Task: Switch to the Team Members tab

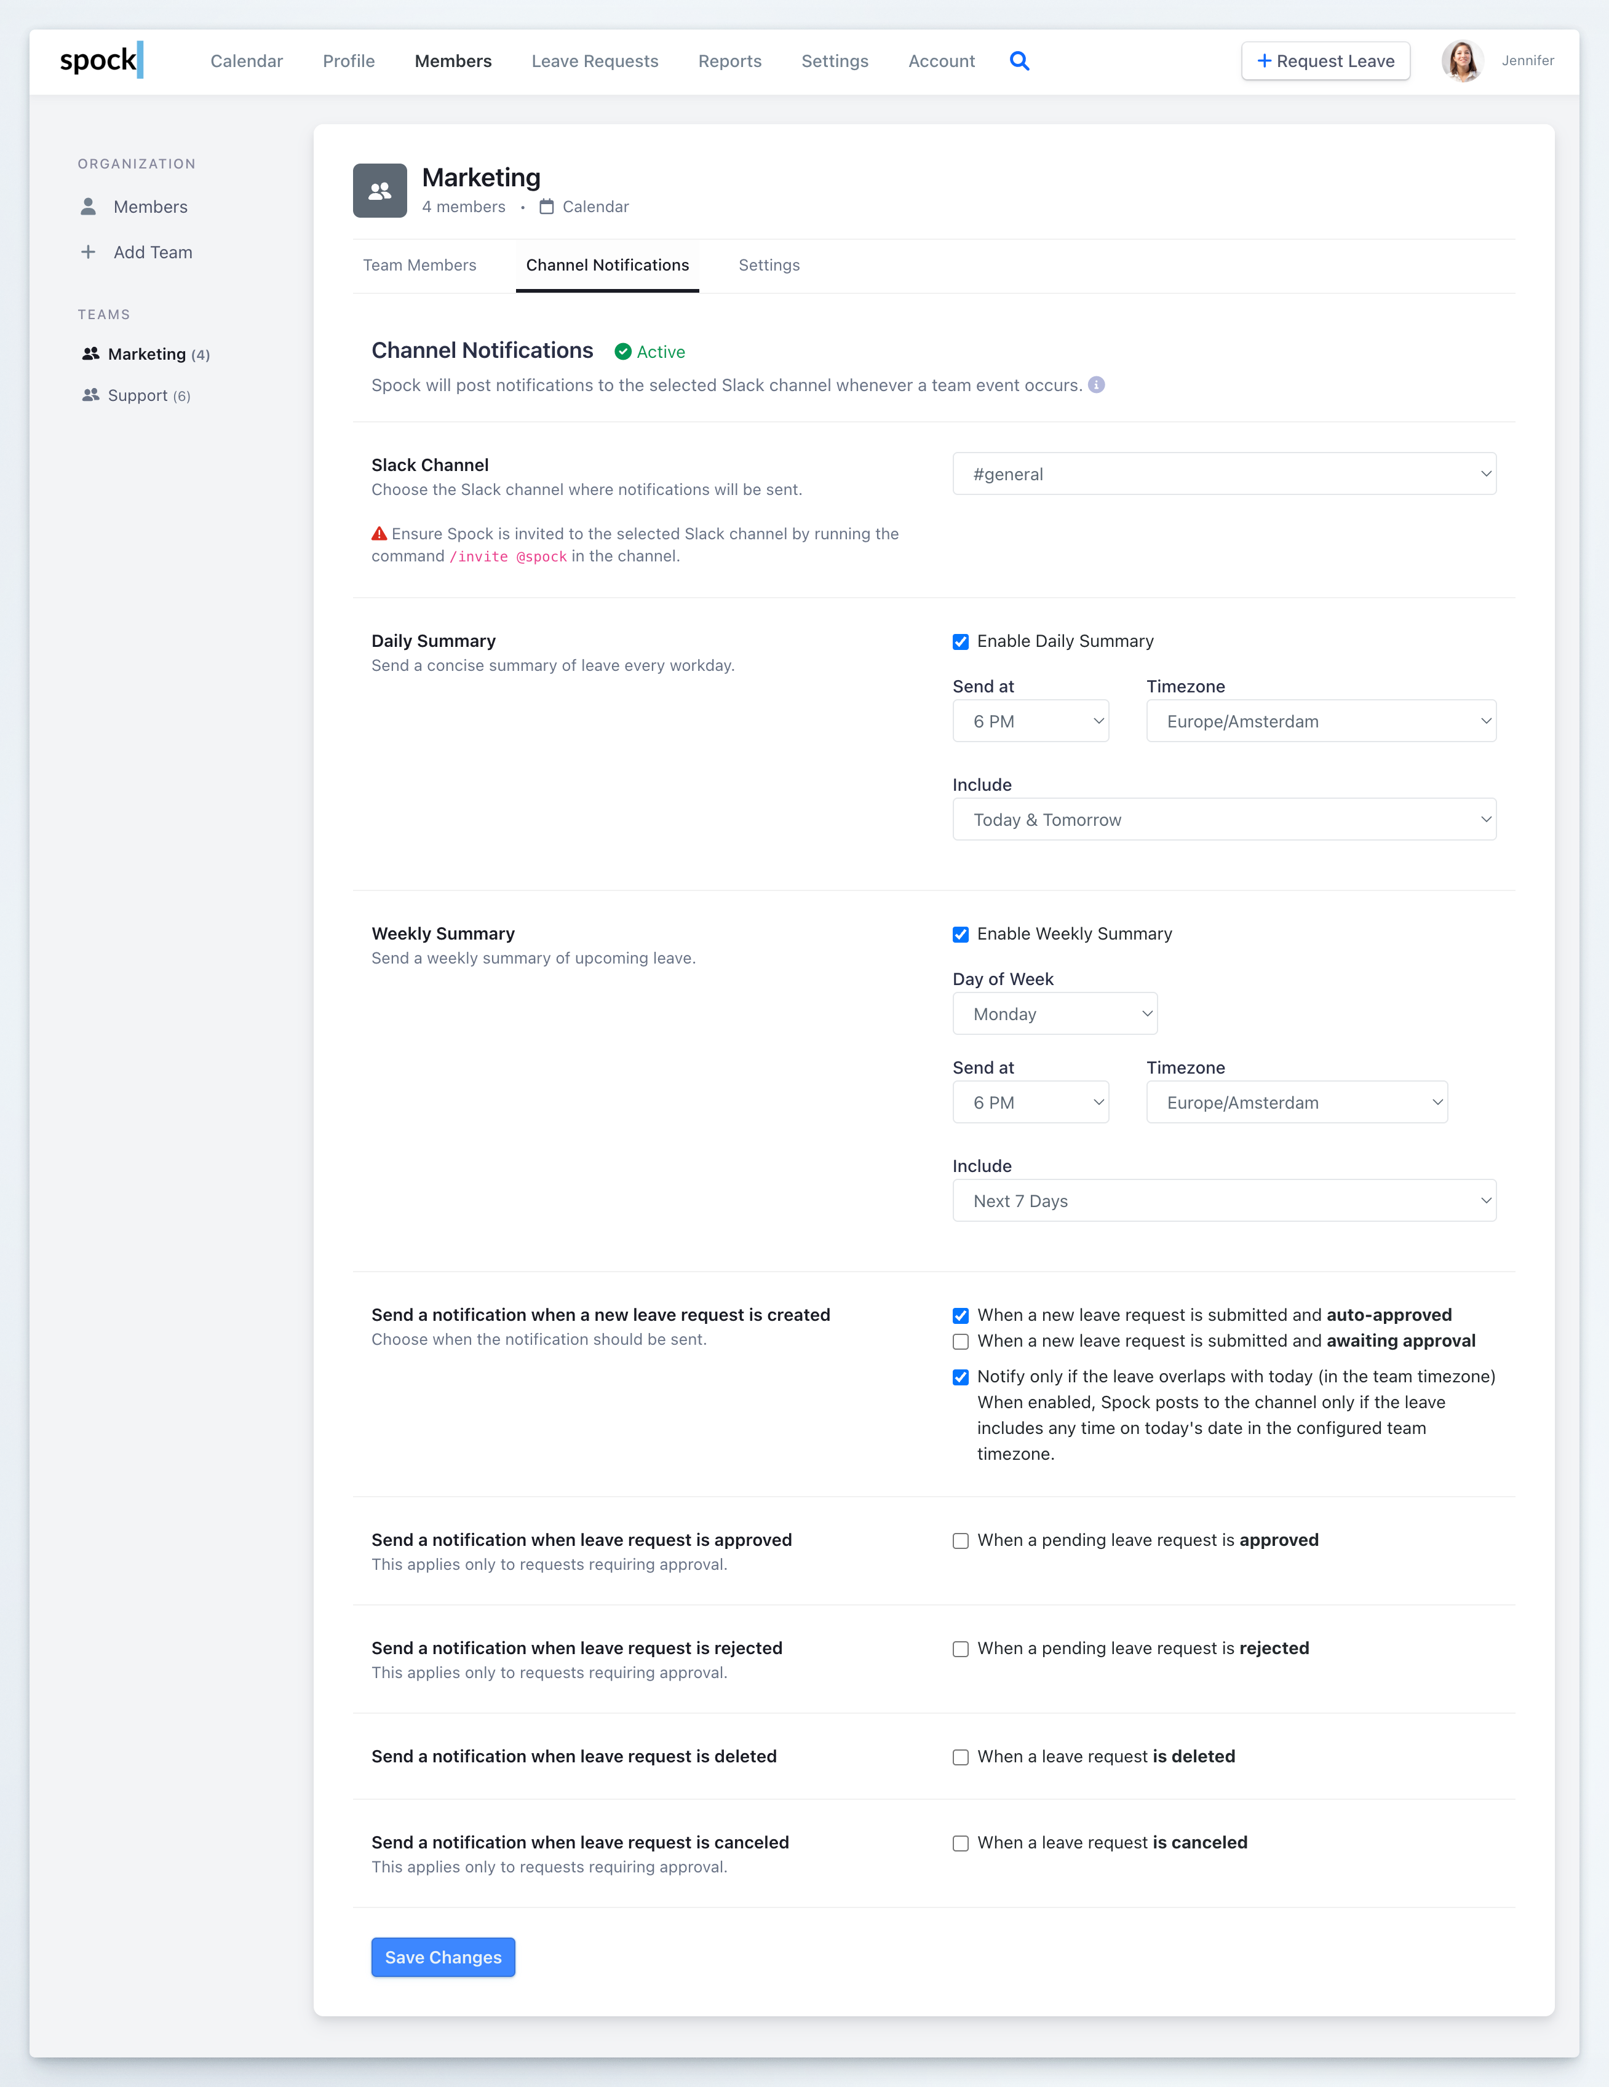Action: 419,264
